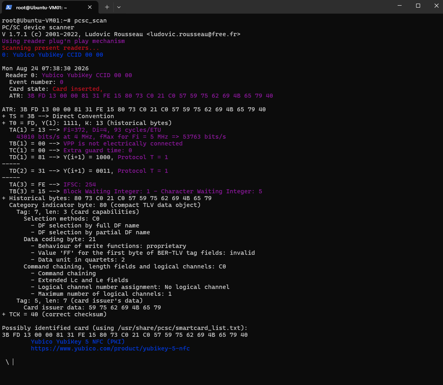Click the terminal cursor after the backslash spinner
The width and height of the screenshot is (443, 385).
(13, 362)
